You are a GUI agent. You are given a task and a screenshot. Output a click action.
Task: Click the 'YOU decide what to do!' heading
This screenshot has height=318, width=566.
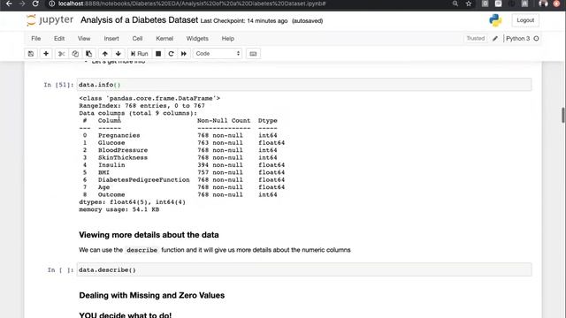coord(126,314)
